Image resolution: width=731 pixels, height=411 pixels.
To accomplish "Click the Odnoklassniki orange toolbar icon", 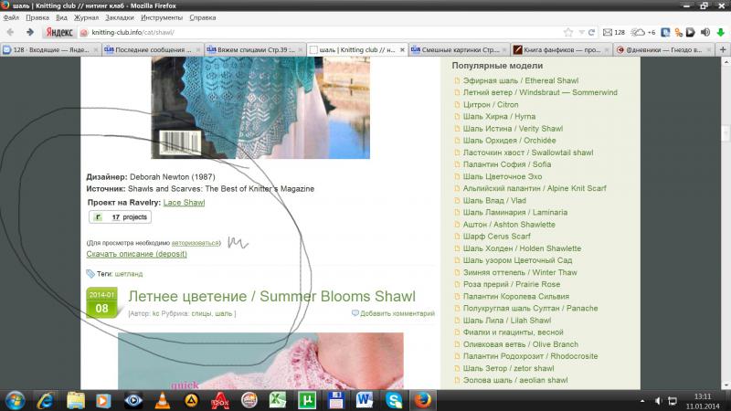I will click(678, 32).
